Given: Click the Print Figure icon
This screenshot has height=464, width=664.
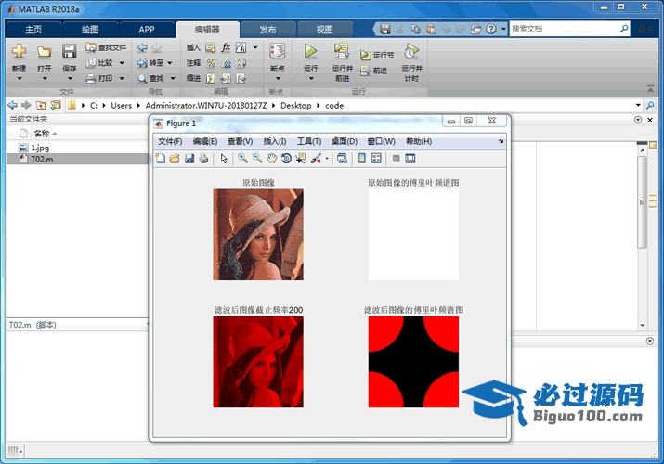Looking at the screenshot, I should click(x=203, y=159).
